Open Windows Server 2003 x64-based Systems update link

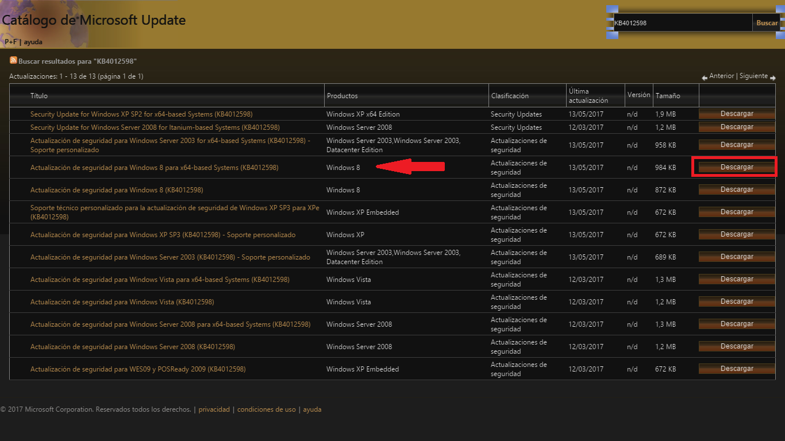[x=170, y=145]
